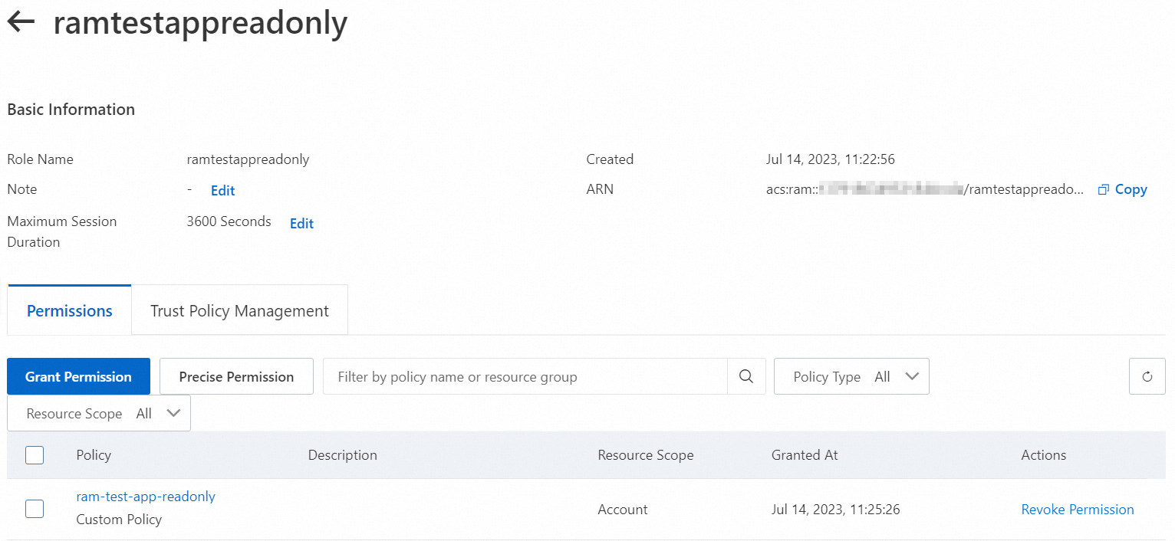Click the refresh permissions icon
Viewport: 1175px width, 541px height.
(1147, 376)
